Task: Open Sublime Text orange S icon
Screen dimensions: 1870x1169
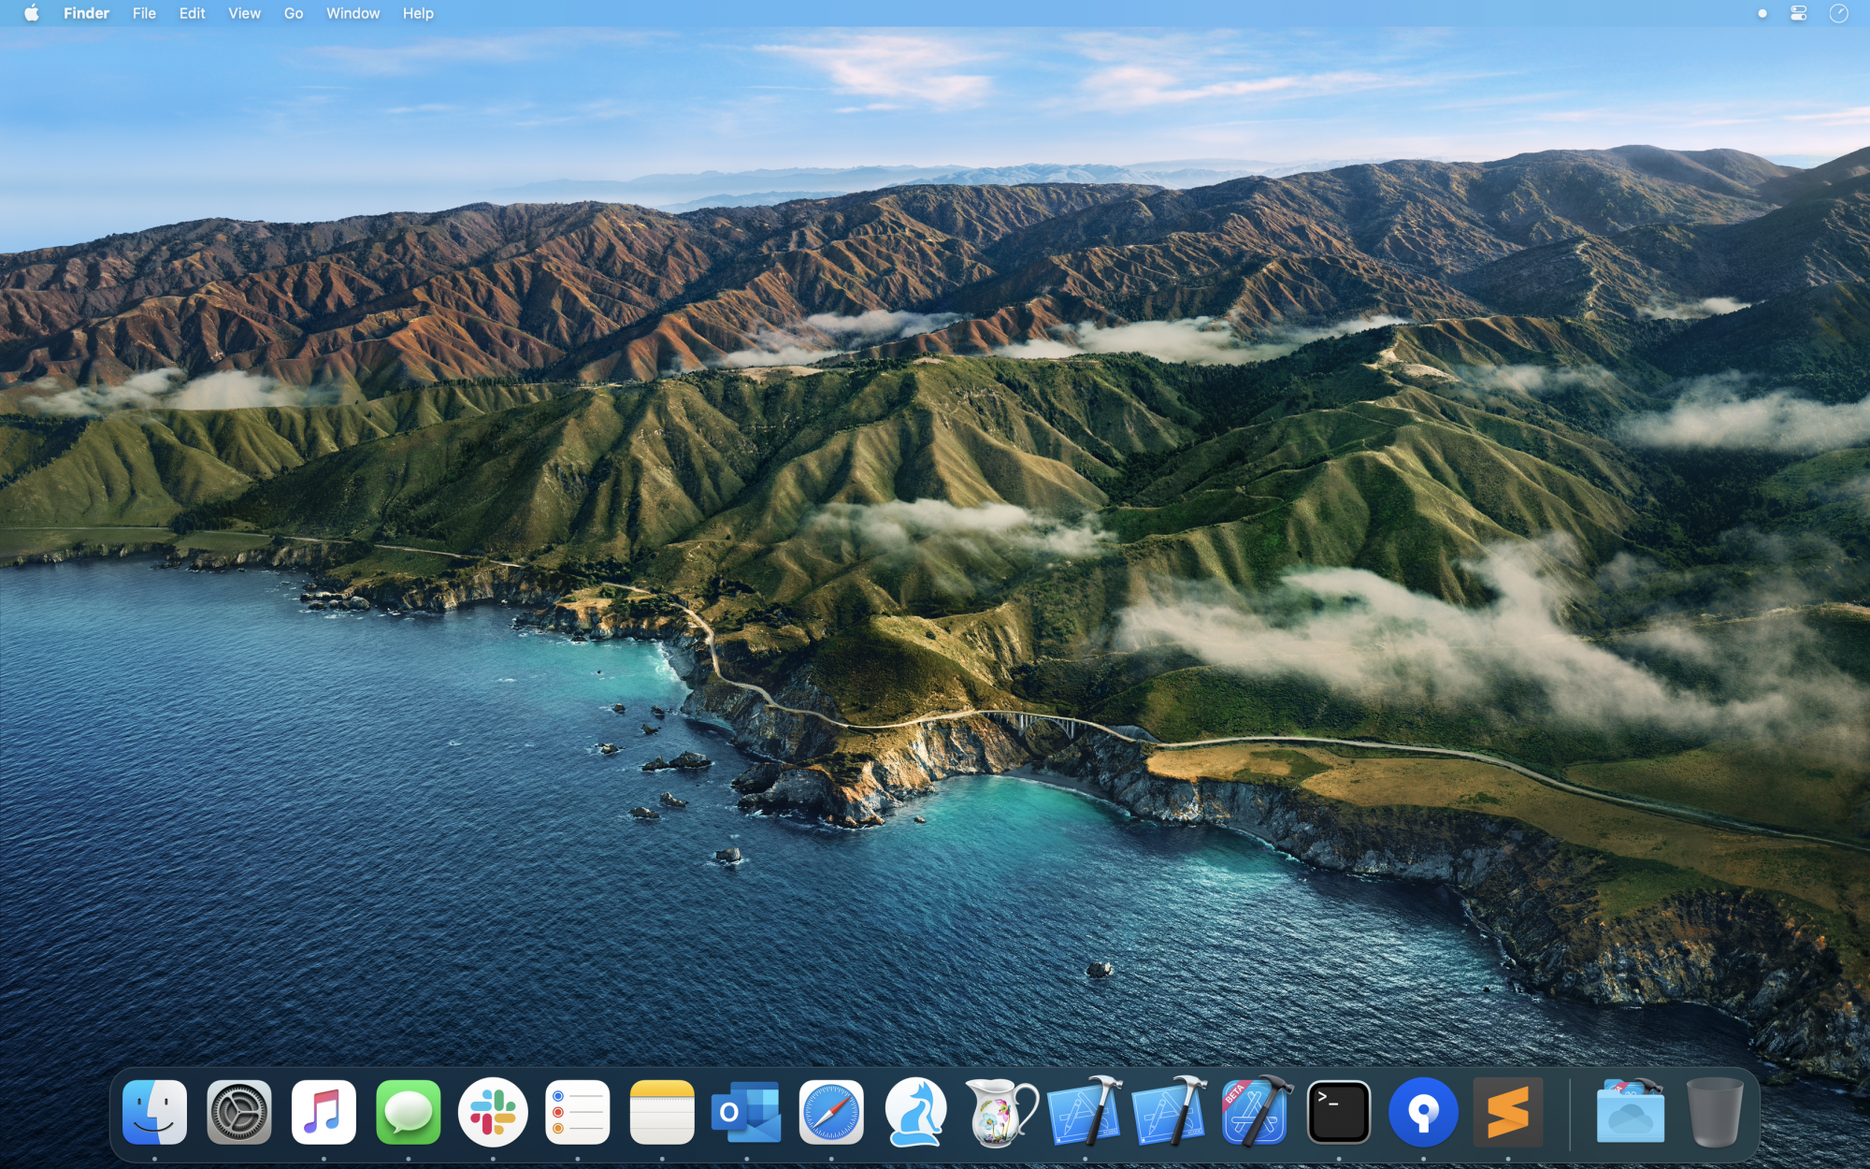Action: (1507, 1113)
